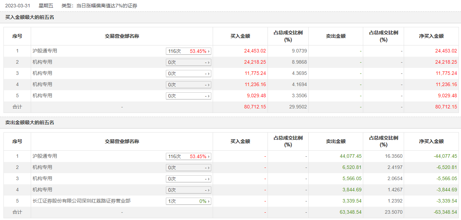This screenshot has width=461, height=220.
Task: Expand 沪股通专用 116次 dropdown in the sell table
Action: click(189, 157)
